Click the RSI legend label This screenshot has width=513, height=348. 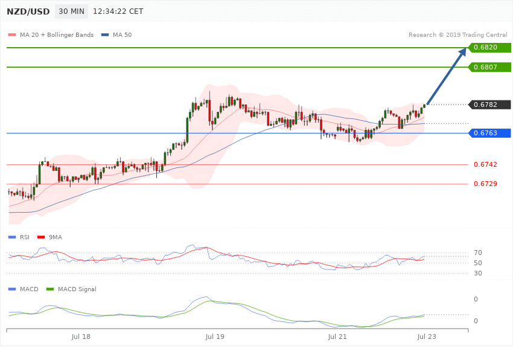(x=25, y=237)
